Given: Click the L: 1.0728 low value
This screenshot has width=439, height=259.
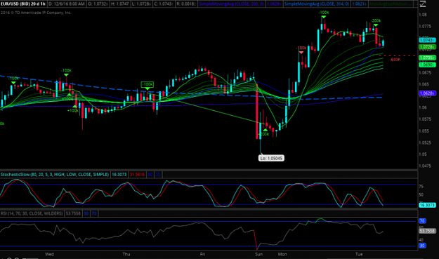Looking at the screenshot, I should coord(142,4).
